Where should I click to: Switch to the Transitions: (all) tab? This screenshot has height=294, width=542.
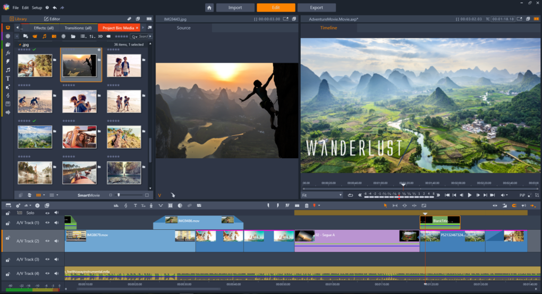pyautogui.click(x=79, y=28)
